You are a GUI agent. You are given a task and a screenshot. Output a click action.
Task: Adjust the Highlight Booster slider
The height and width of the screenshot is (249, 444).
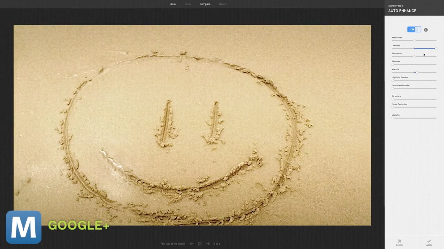tap(414, 80)
